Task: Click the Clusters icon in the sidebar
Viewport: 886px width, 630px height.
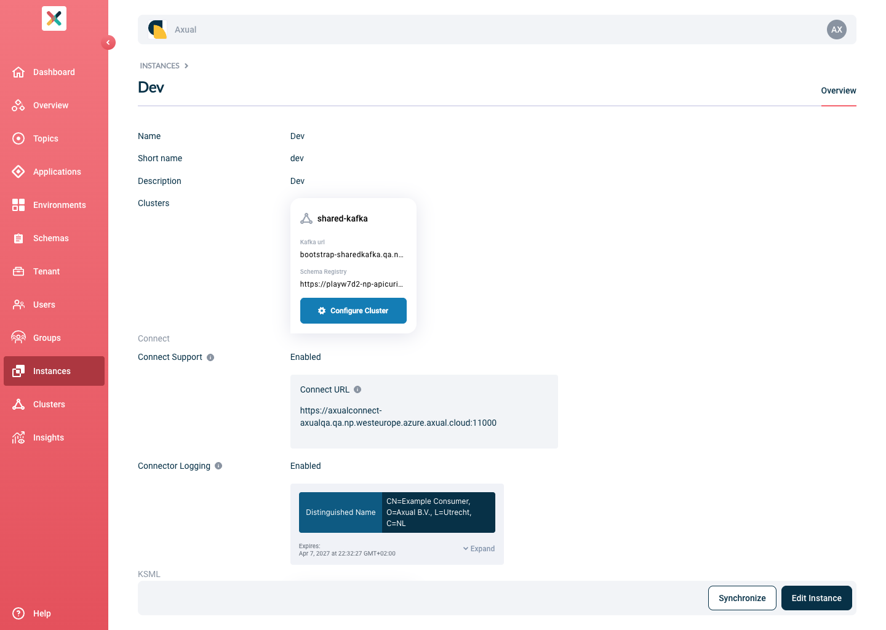Action: coord(18,404)
